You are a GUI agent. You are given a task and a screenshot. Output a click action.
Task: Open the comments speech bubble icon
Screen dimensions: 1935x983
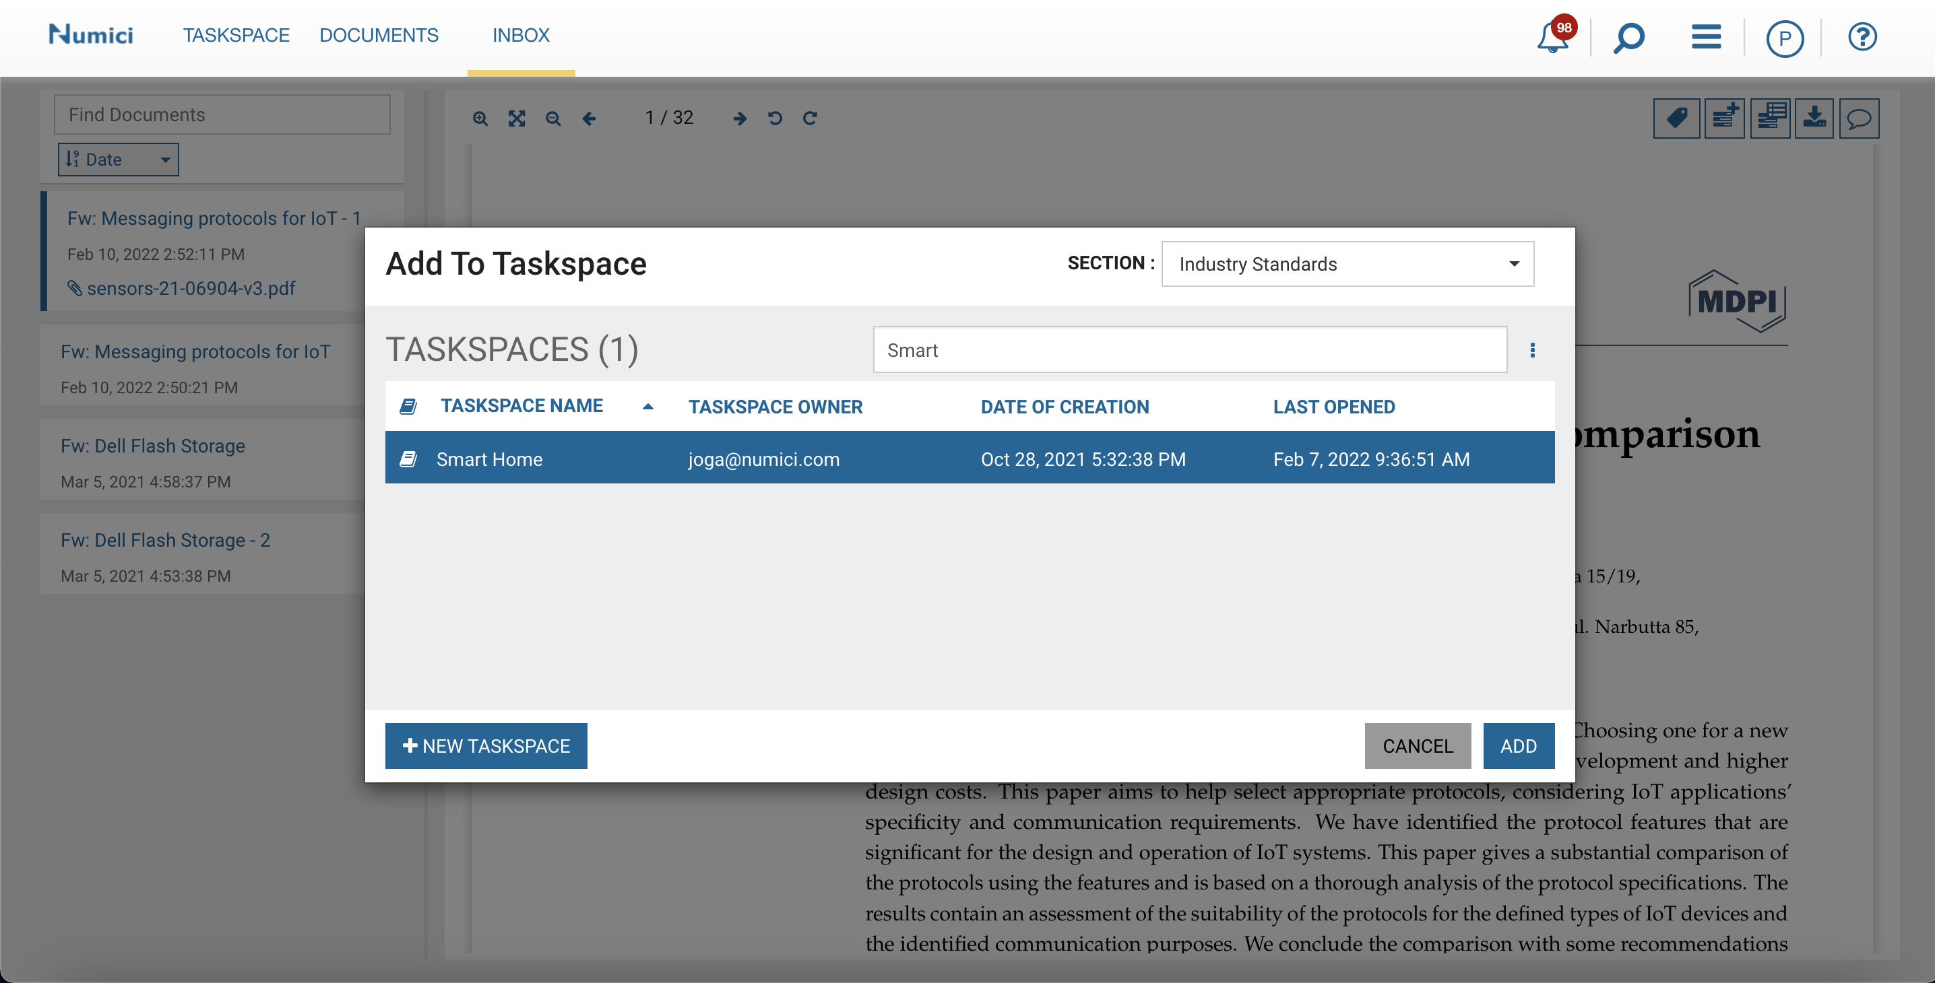pos(1860,118)
